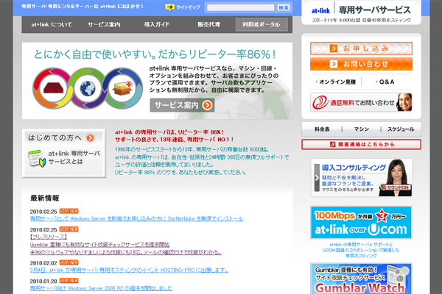Viewport: 442px width, 294px height.
Task: Click the オンライン見積 link
Action: [337, 82]
